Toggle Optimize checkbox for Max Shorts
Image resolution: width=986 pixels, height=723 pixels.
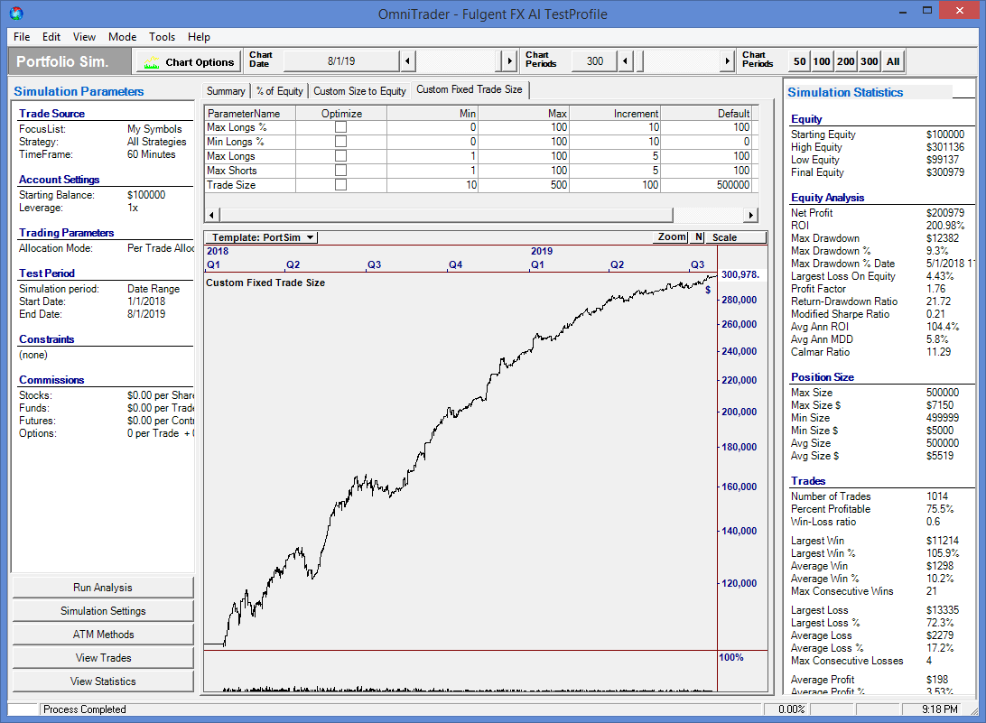click(340, 171)
